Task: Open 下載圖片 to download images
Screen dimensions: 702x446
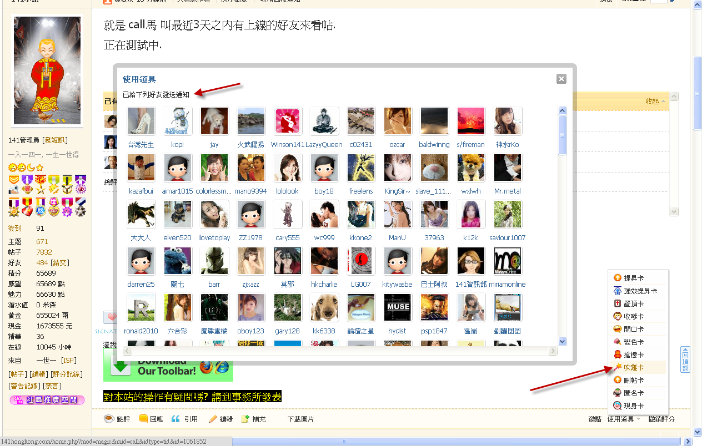Action: click(x=301, y=419)
